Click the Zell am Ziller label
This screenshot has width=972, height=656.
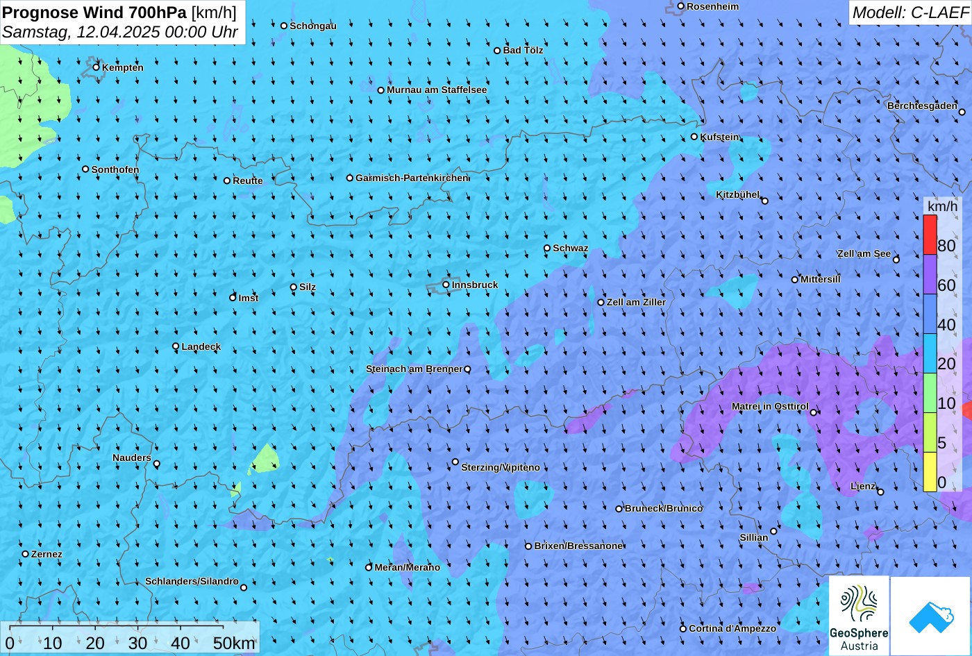pos(636,302)
